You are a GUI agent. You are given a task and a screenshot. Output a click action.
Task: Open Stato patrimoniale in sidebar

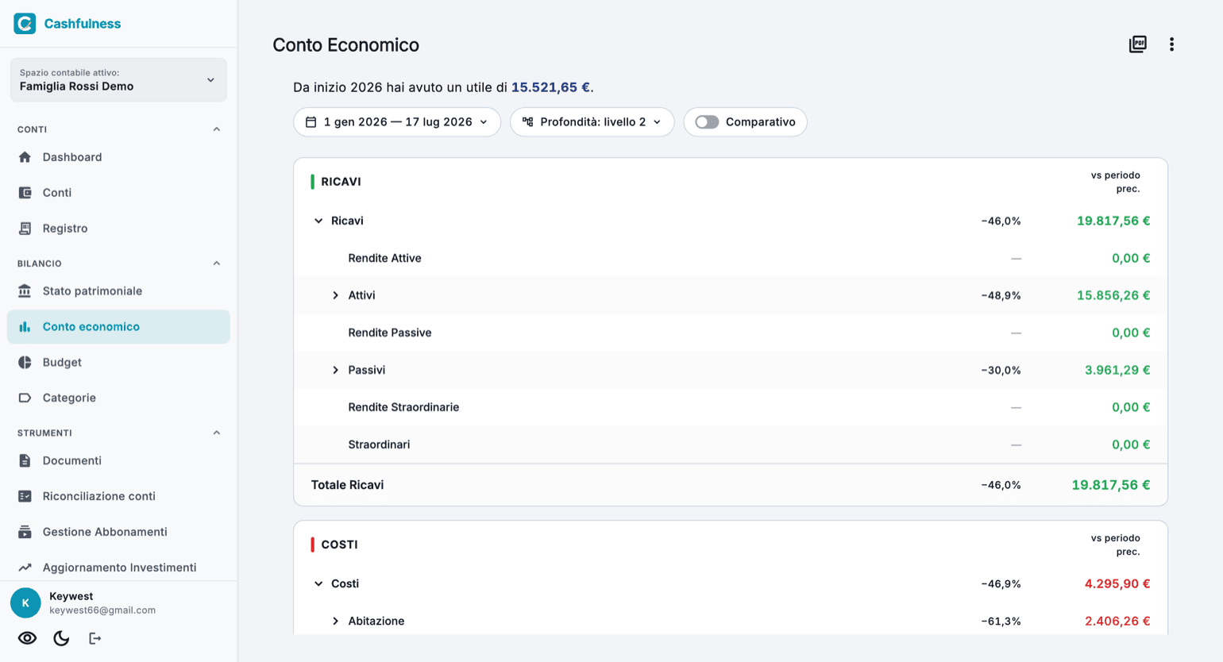(x=118, y=291)
